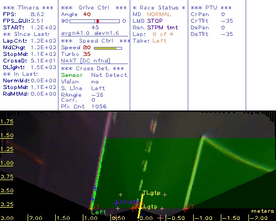Click the NORMAL mode value

pyautogui.click(x=159, y=14)
